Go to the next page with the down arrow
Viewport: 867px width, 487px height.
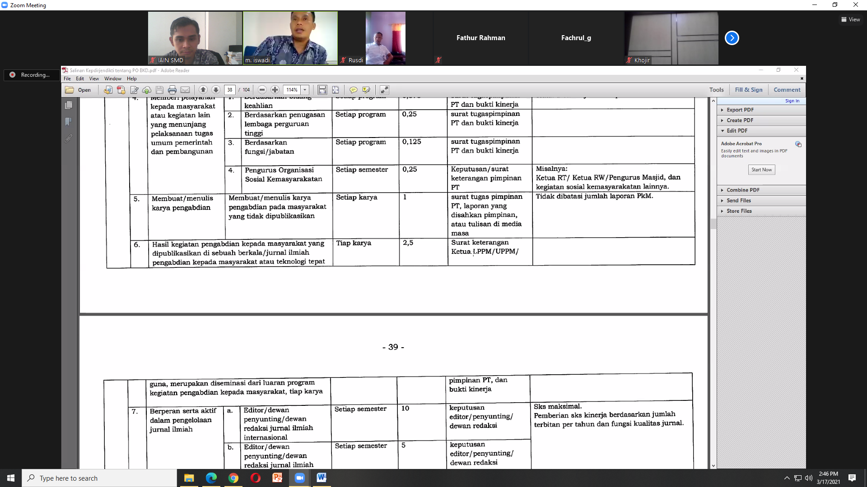coord(216,90)
